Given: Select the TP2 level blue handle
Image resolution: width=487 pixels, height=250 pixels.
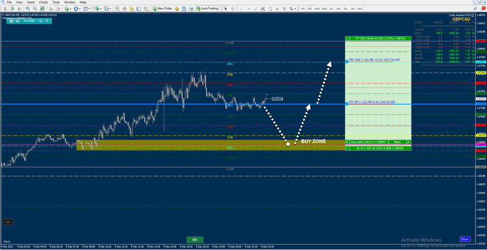Looking at the screenshot, I should tap(347, 62).
